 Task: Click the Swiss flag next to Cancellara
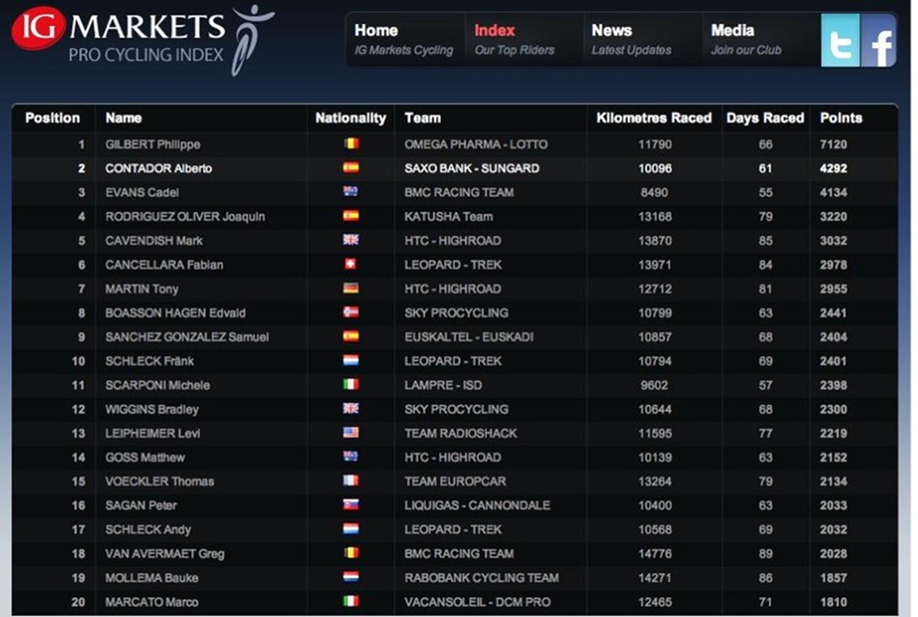coord(351,264)
